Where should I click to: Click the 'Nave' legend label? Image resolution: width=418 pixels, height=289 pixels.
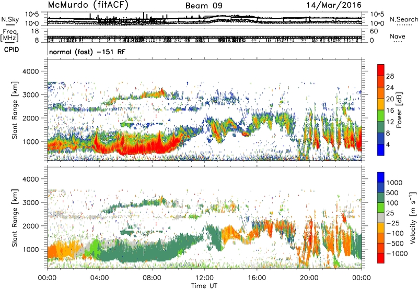coord(398,37)
